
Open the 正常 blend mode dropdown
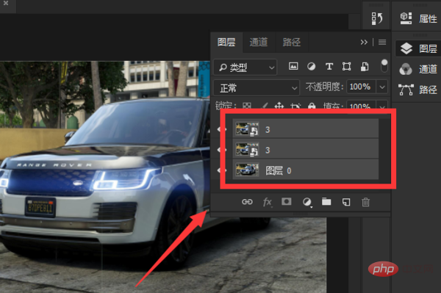click(257, 88)
